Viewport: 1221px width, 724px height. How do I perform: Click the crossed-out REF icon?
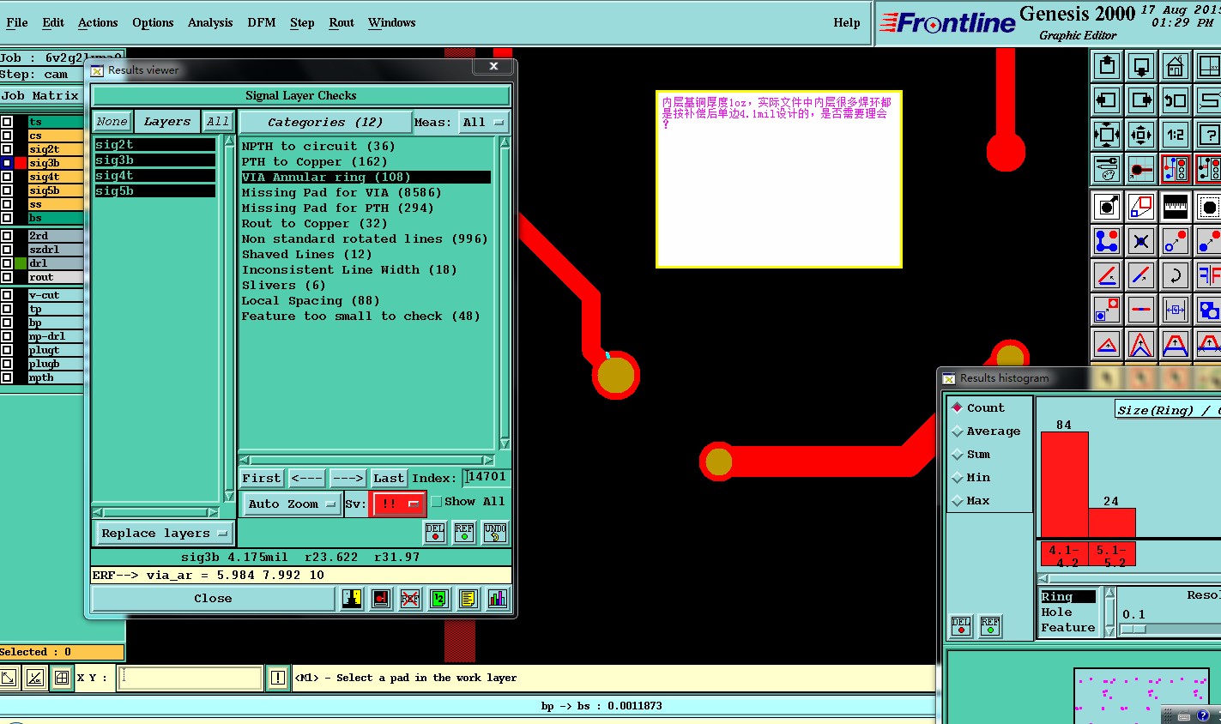(x=410, y=598)
